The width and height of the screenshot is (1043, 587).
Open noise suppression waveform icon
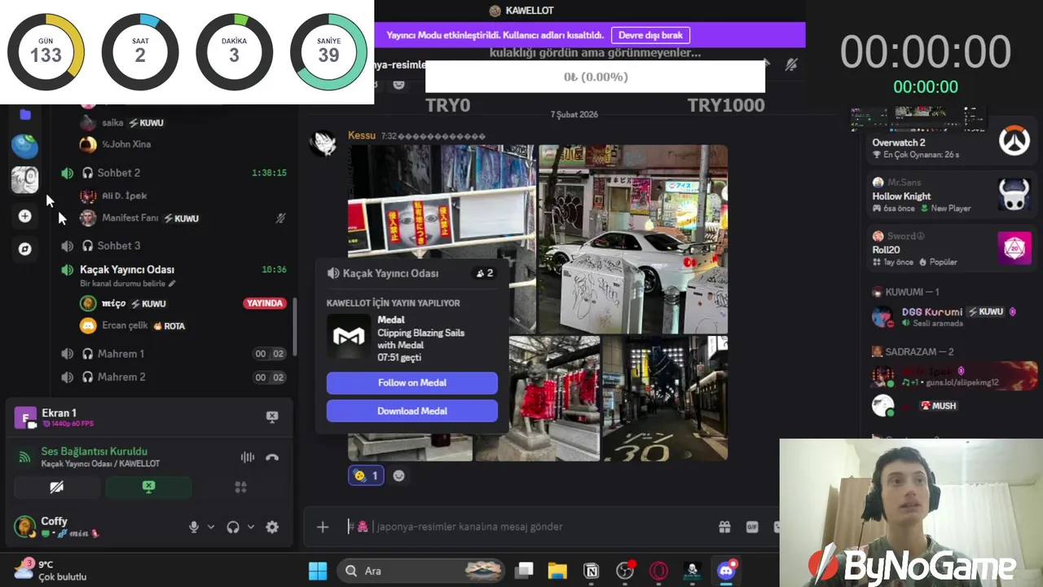click(x=248, y=457)
